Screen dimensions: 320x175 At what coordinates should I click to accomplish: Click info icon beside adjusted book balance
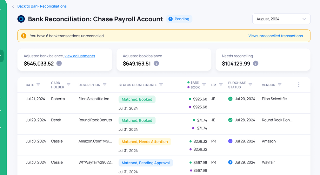(x=156, y=63)
